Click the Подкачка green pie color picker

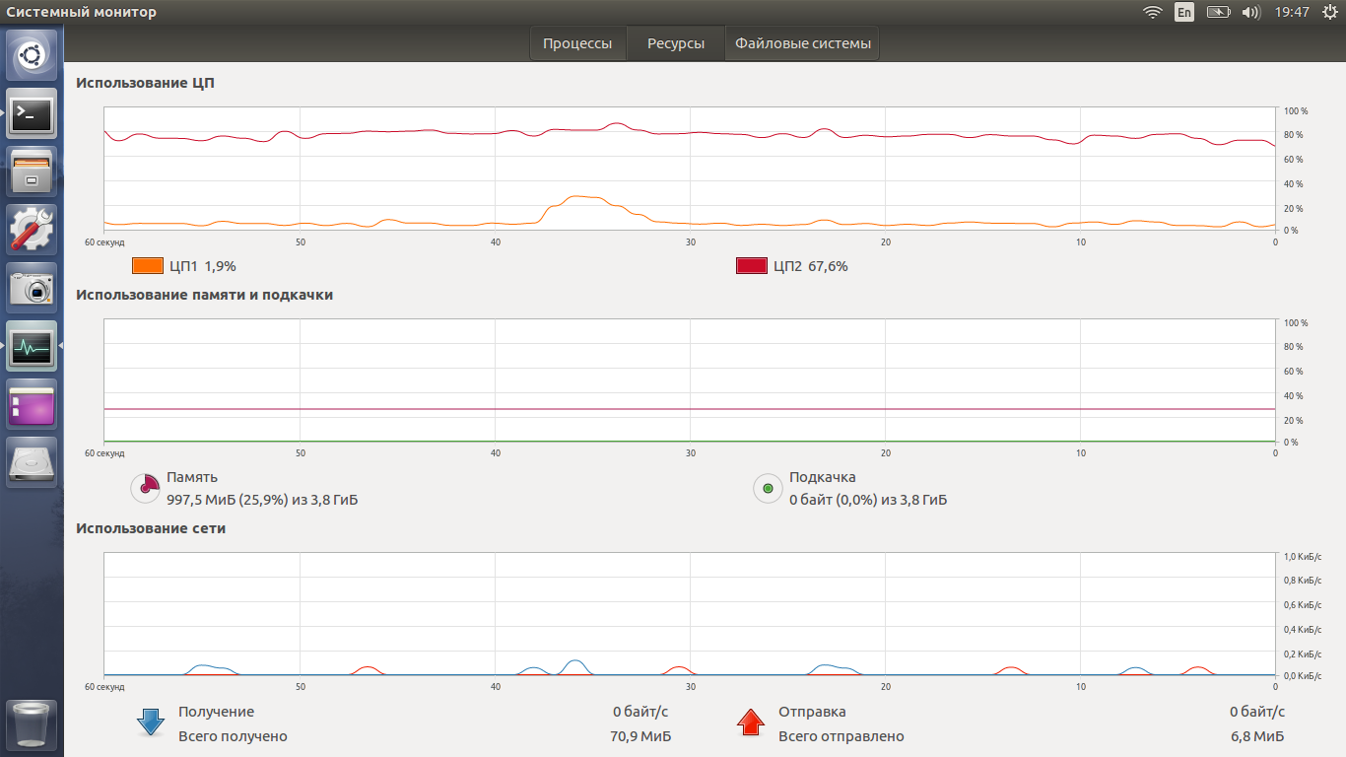(x=768, y=488)
